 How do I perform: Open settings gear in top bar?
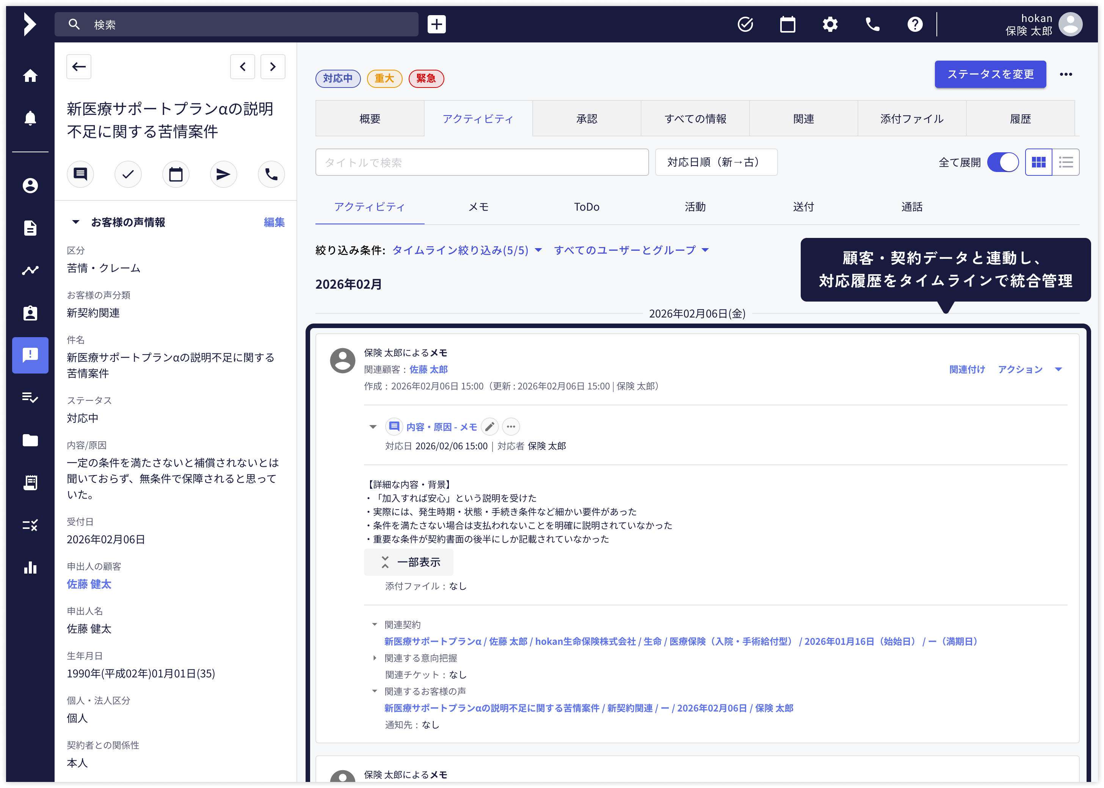point(830,24)
